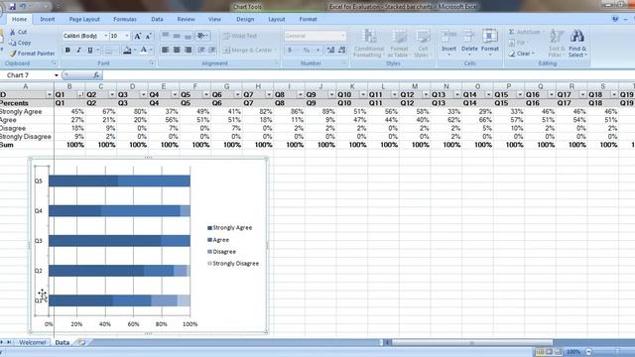Click Increase Decimal icon

coord(330,50)
